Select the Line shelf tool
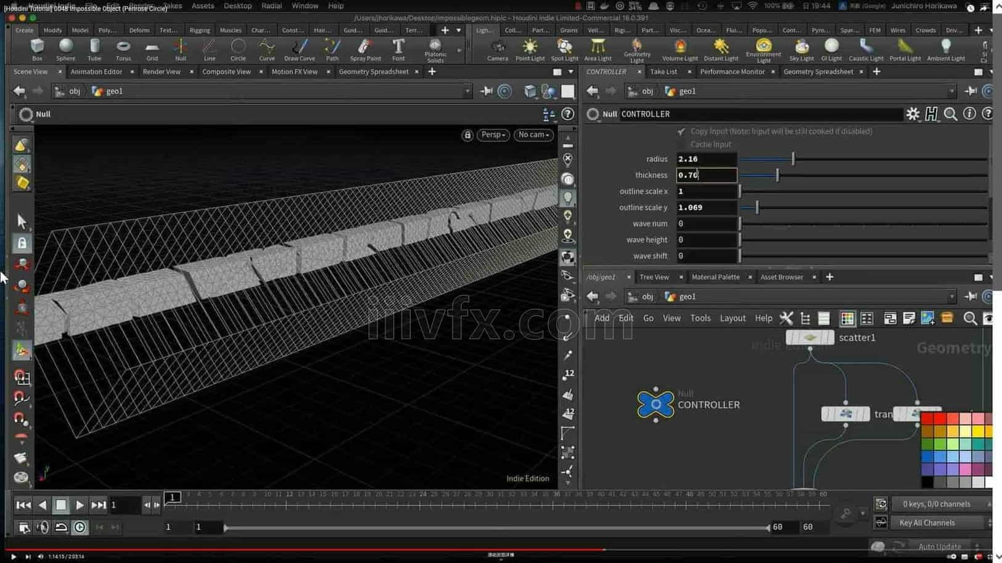This screenshot has width=1002, height=563. coord(210,49)
